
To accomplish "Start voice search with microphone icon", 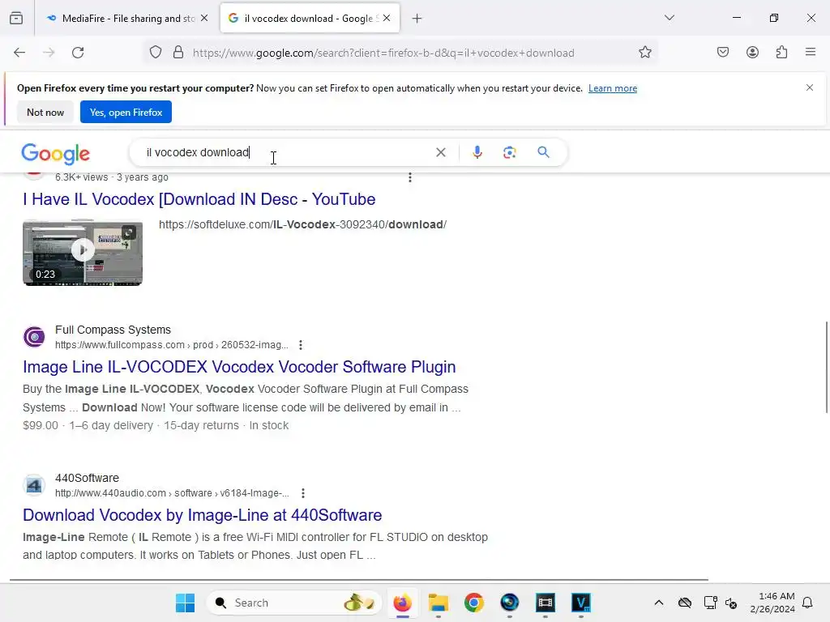I will click(477, 152).
